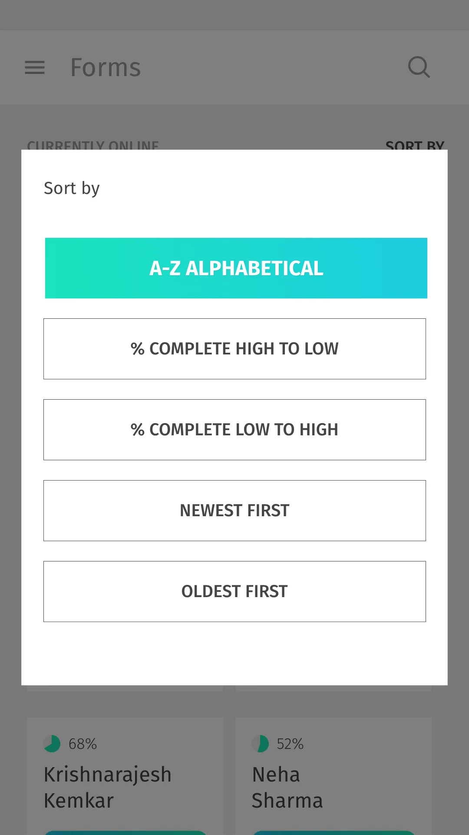Select % COMPLETE HIGH TO LOW sorting
Image resolution: width=469 pixels, height=835 pixels.
[x=234, y=349]
